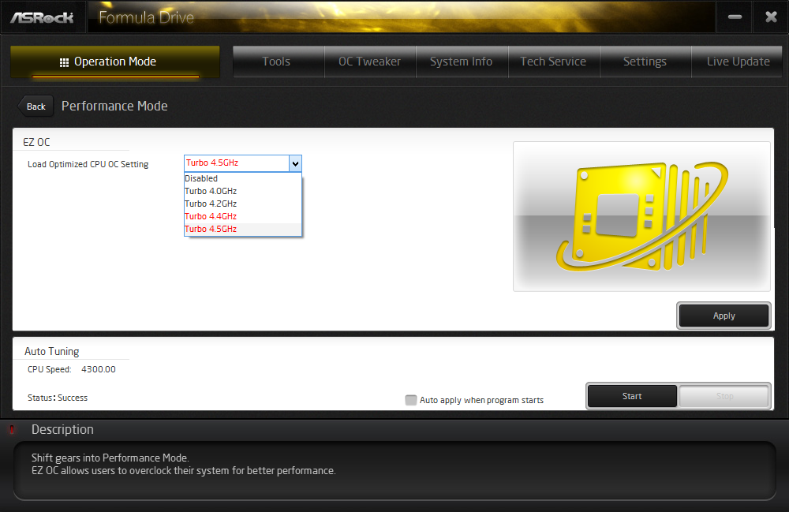Go to the System Info tab

462,62
